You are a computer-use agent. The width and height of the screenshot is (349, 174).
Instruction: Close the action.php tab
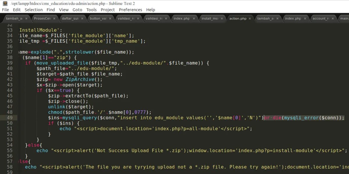click(250, 18)
